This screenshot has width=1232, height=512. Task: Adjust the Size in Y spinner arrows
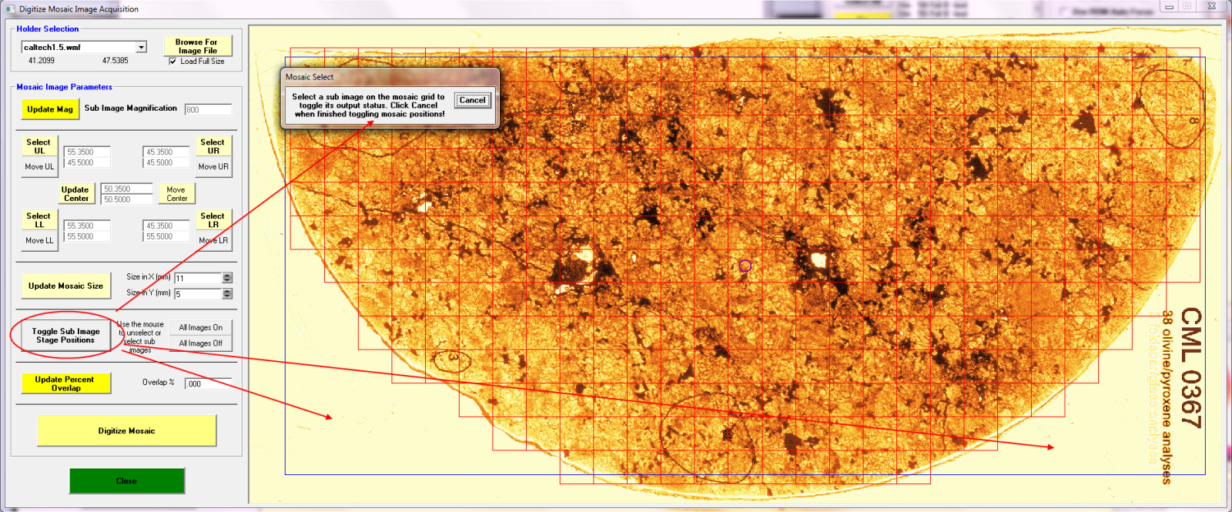pyautogui.click(x=227, y=293)
